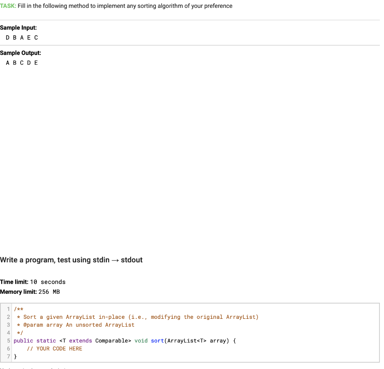Screen dimensions: 384x369
Task: Click the 'Write a program, test using stdin' heading
Action: coord(71,260)
